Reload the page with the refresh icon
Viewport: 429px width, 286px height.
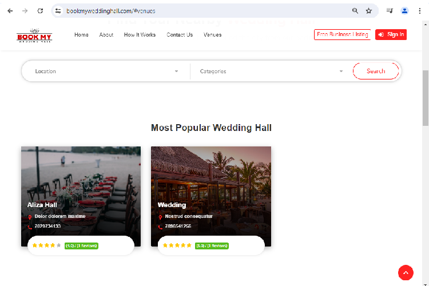point(40,11)
